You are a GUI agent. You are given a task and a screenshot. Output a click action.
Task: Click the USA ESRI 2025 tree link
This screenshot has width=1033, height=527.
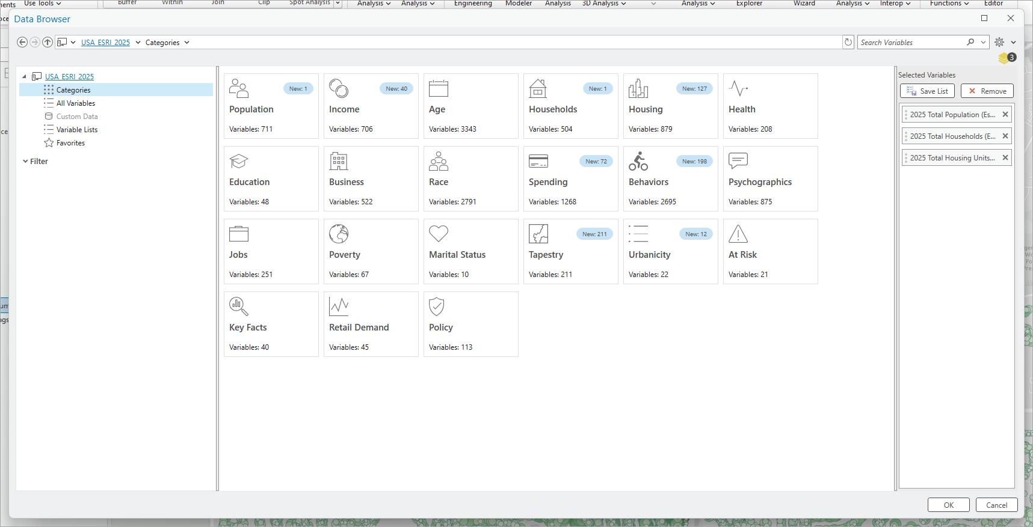pyautogui.click(x=69, y=76)
